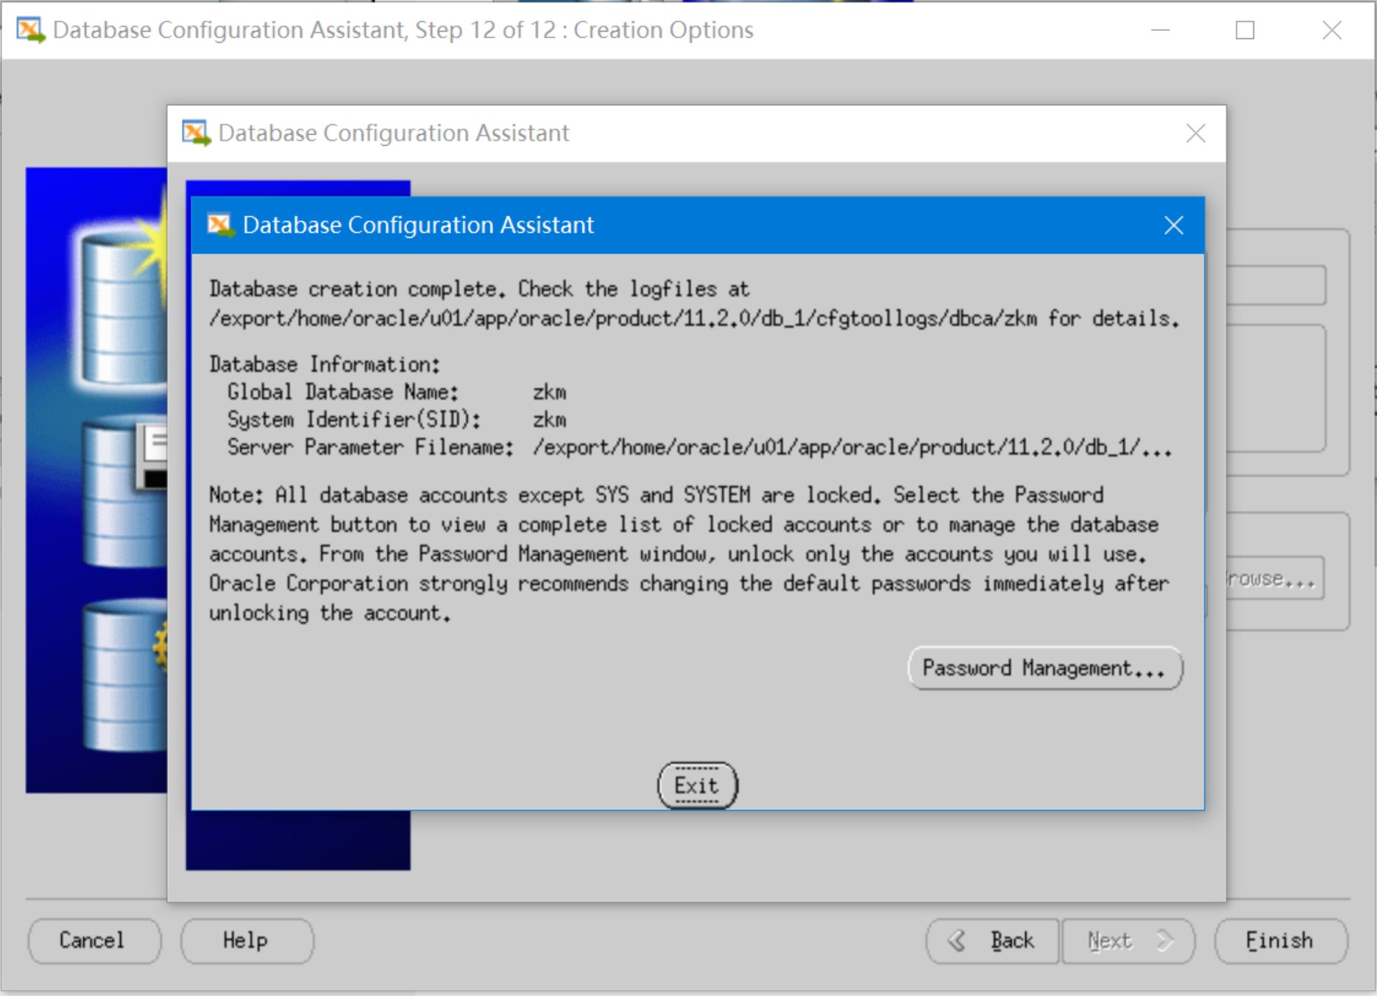
Task: Open Help in the wizard window
Action: click(x=247, y=941)
